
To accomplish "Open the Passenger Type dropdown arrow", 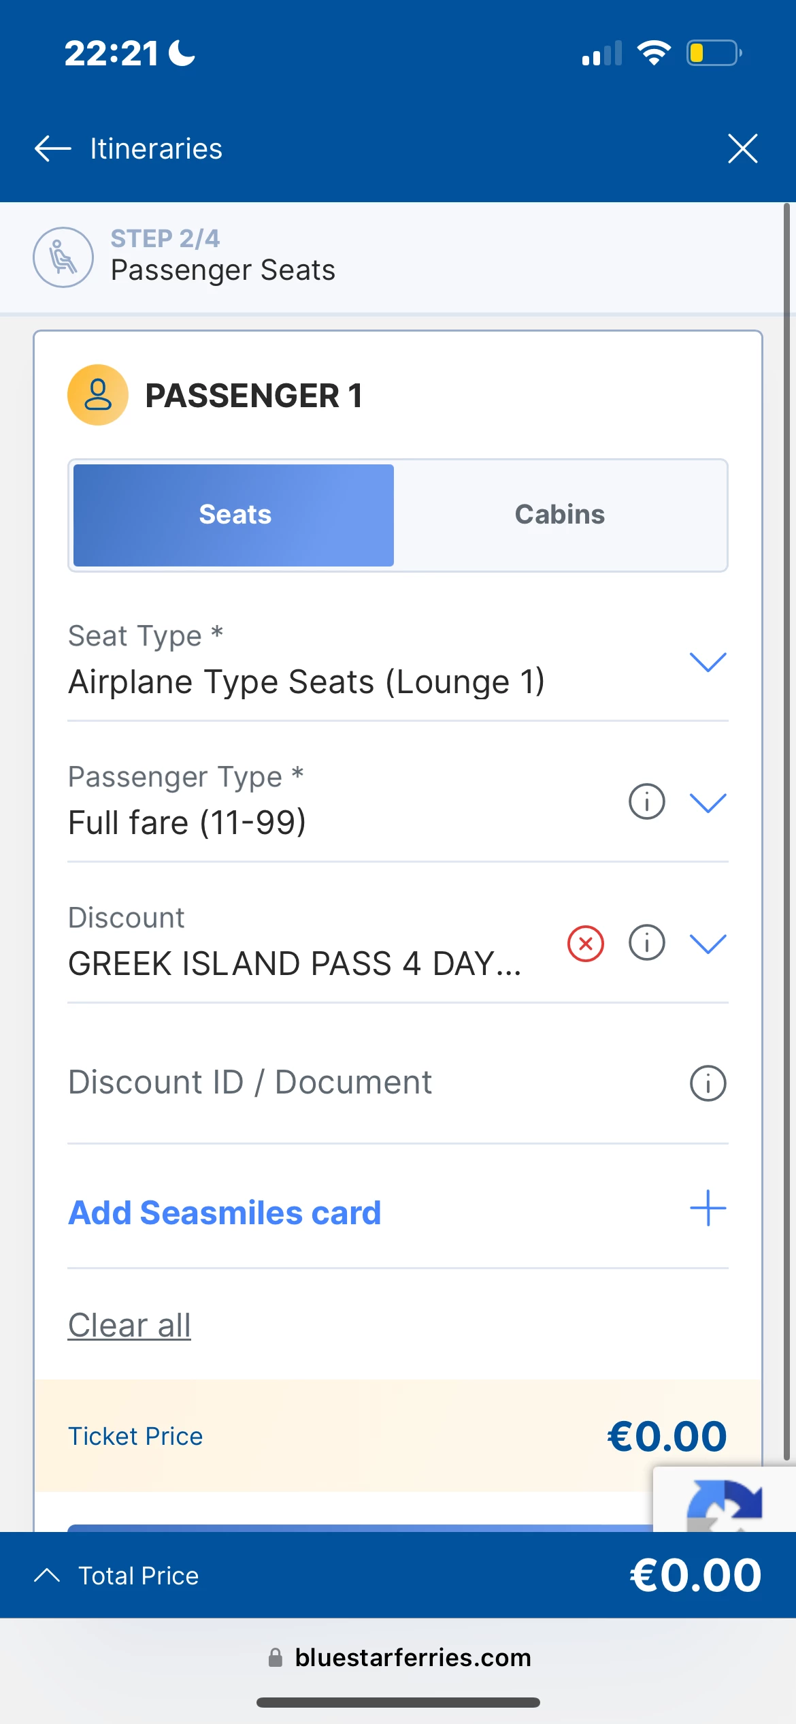I will (x=708, y=803).
